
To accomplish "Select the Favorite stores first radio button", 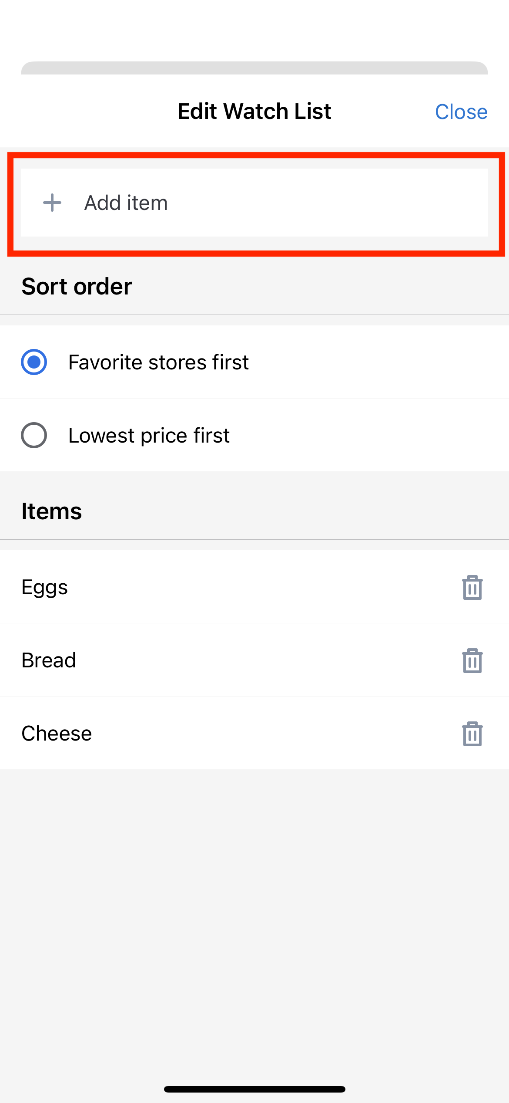I will 34,362.
